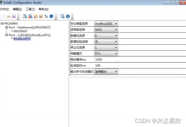Open the toolbar overflow handle after edit icon
This screenshot has width=186, height=127.
(x=56, y=16)
